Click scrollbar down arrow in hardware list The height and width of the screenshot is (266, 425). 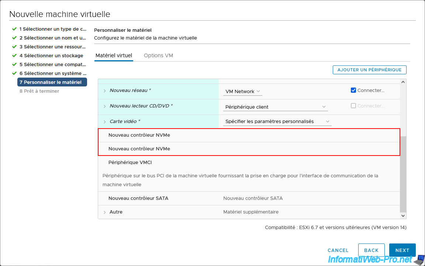403,215
